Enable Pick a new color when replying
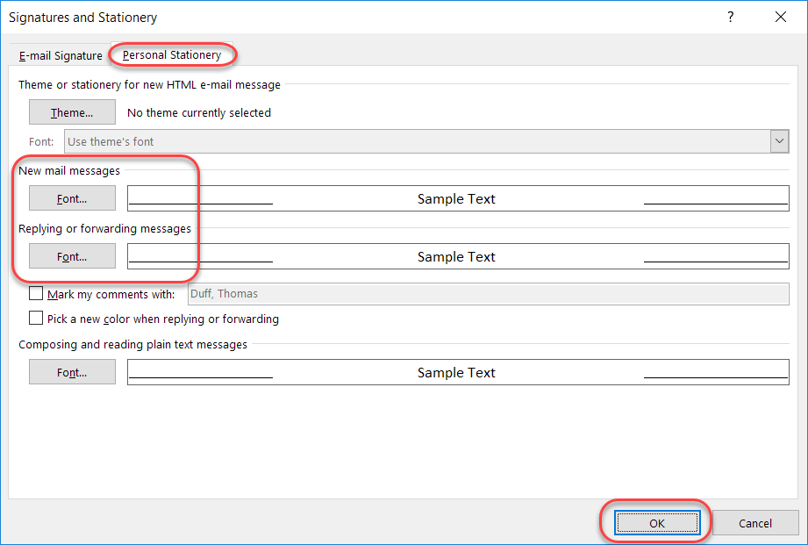Image resolution: width=808 pixels, height=545 pixels. (36, 319)
